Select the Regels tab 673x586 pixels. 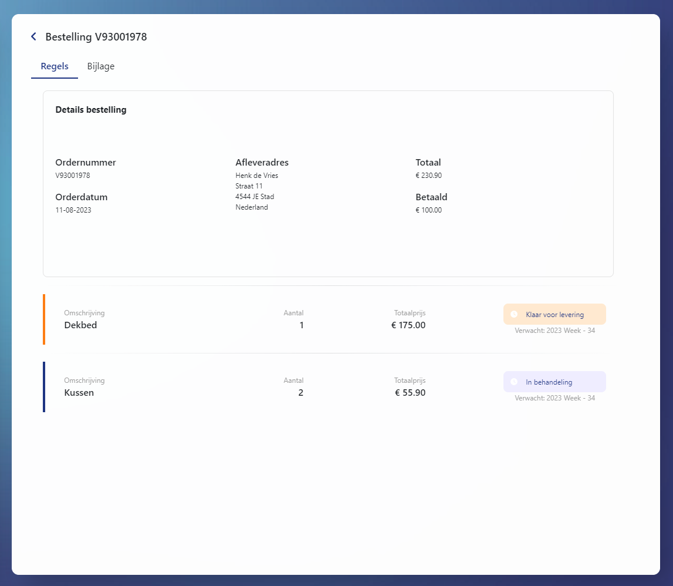point(55,66)
